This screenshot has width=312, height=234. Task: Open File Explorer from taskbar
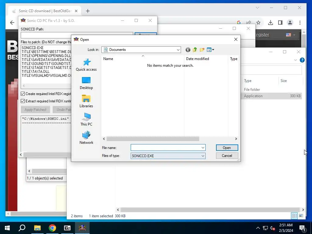(37, 228)
